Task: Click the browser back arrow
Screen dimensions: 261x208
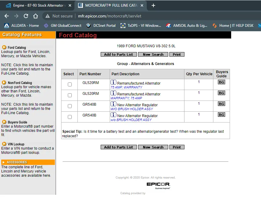Action: 7,16
